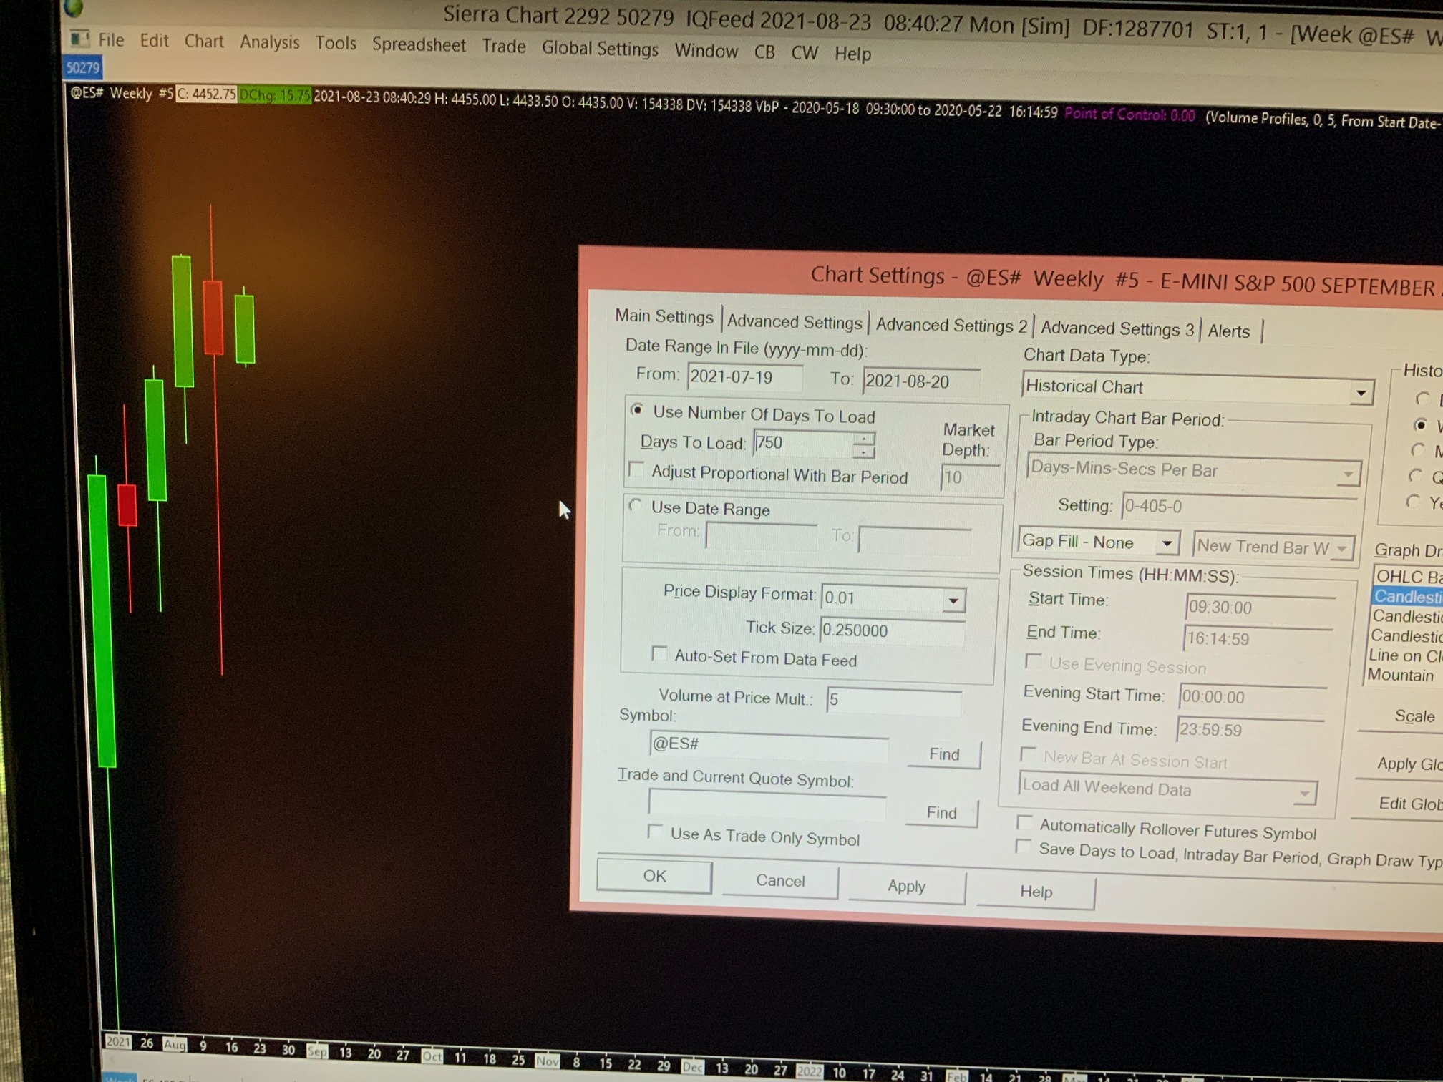This screenshot has height=1082, width=1443.
Task: Increase Days To Load with the up spinner
Action: click(x=864, y=438)
